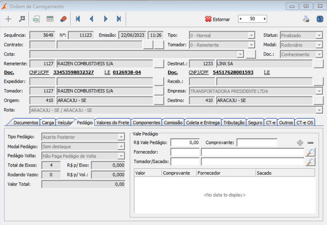Navigate to the previous record
The width and height of the screenshot is (327, 225).
point(91,19)
